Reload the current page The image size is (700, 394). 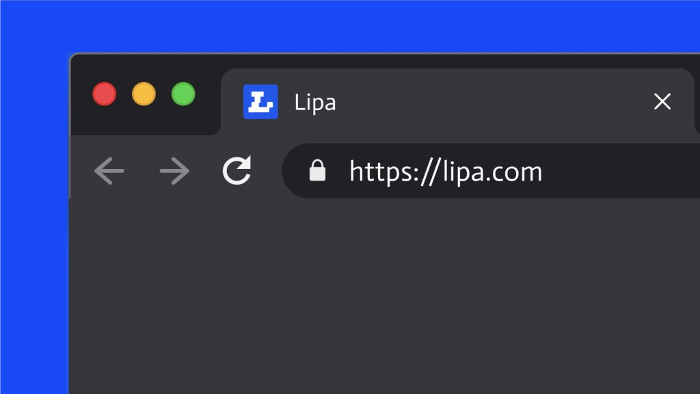[x=237, y=171]
